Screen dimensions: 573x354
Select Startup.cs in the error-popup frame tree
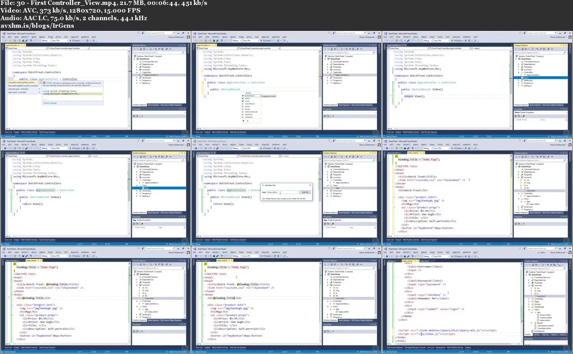click(x=146, y=83)
